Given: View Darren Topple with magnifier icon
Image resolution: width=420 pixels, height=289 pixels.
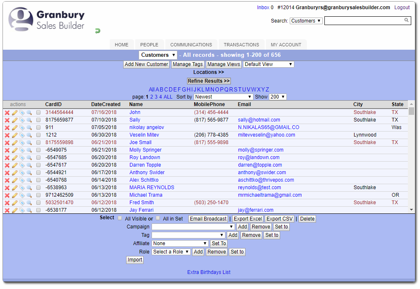Looking at the screenshot, I should tap(29, 165).
